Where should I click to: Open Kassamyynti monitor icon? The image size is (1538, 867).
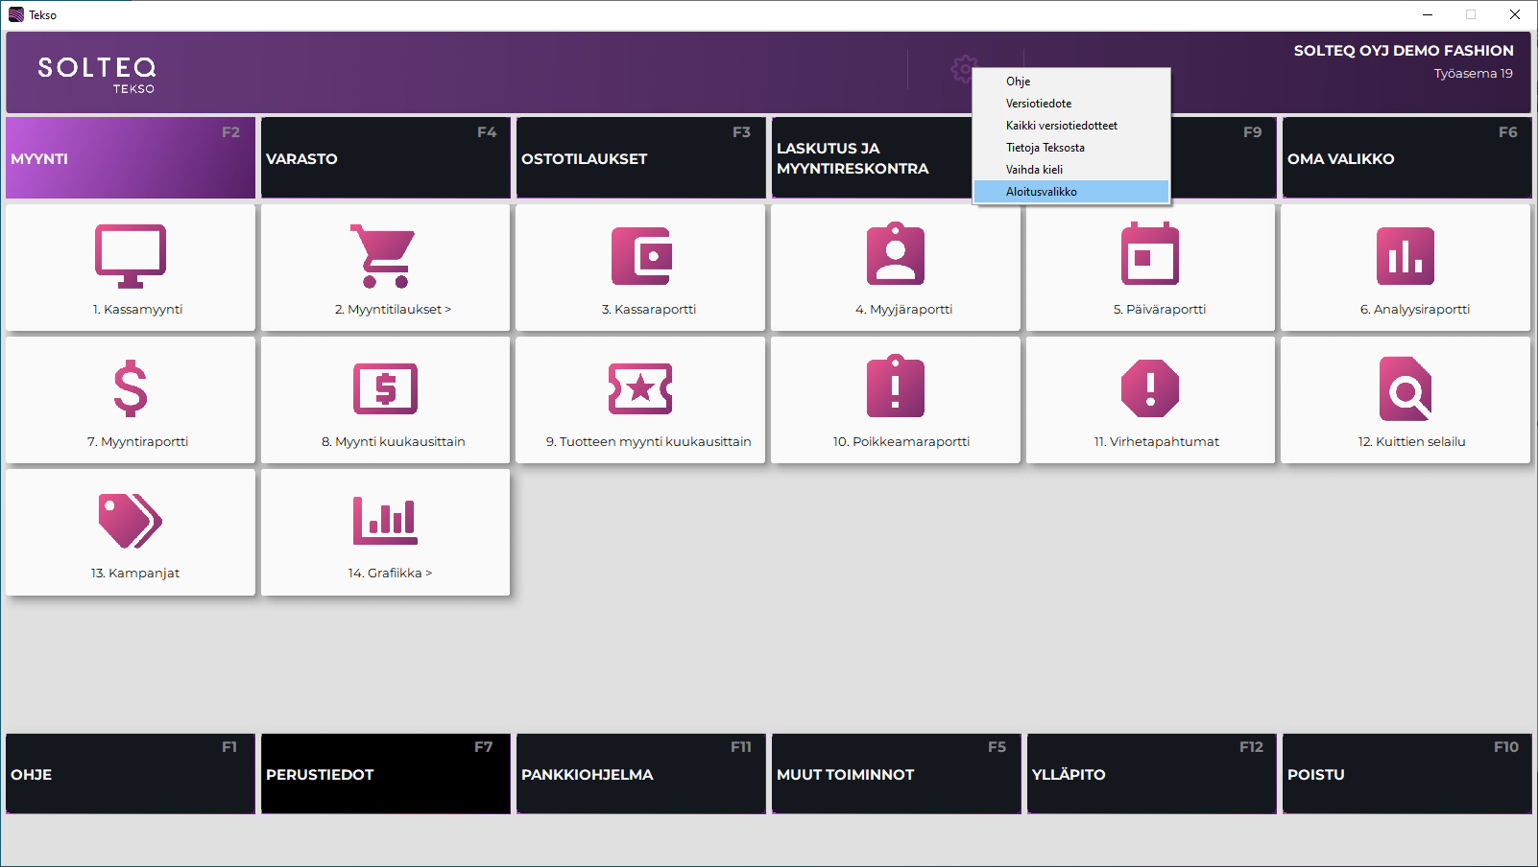[131, 256]
